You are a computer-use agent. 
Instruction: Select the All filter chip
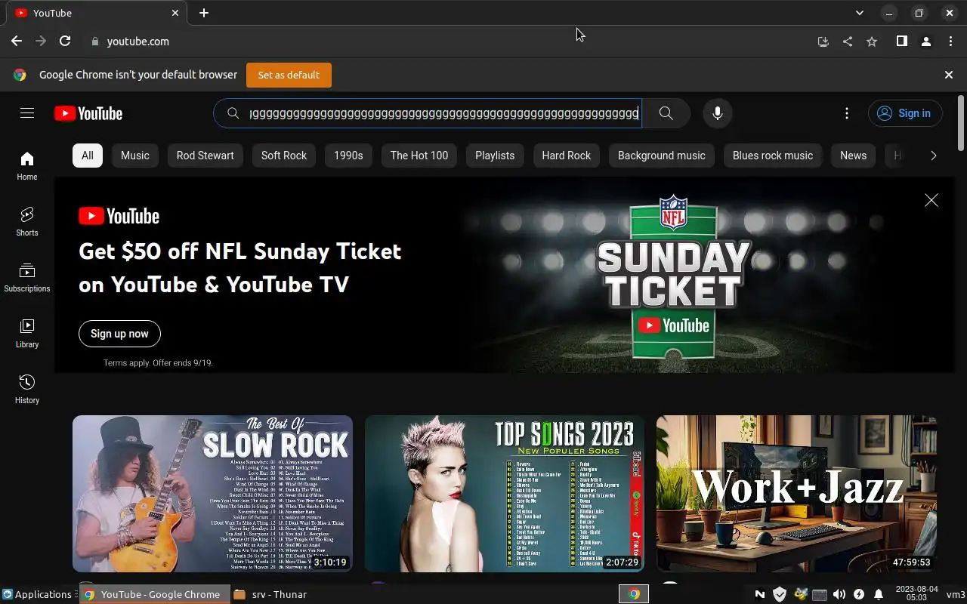[88, 156]
